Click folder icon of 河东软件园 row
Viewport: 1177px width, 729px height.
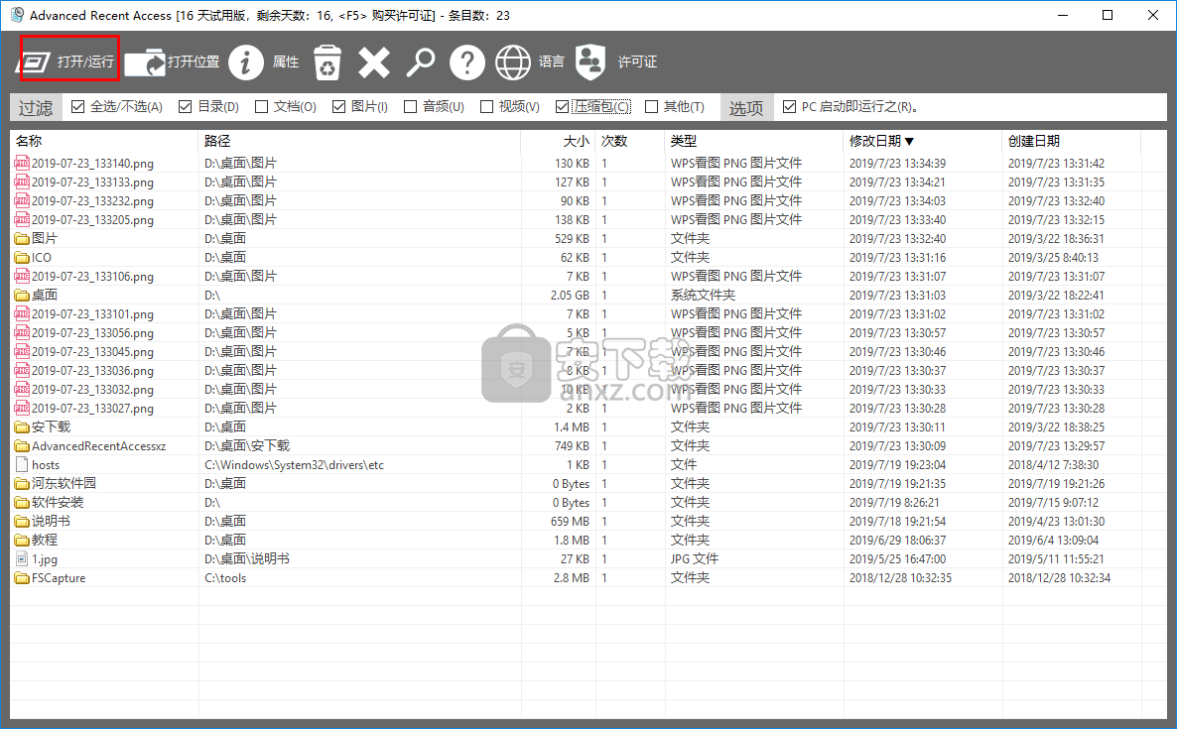point(22,483)
